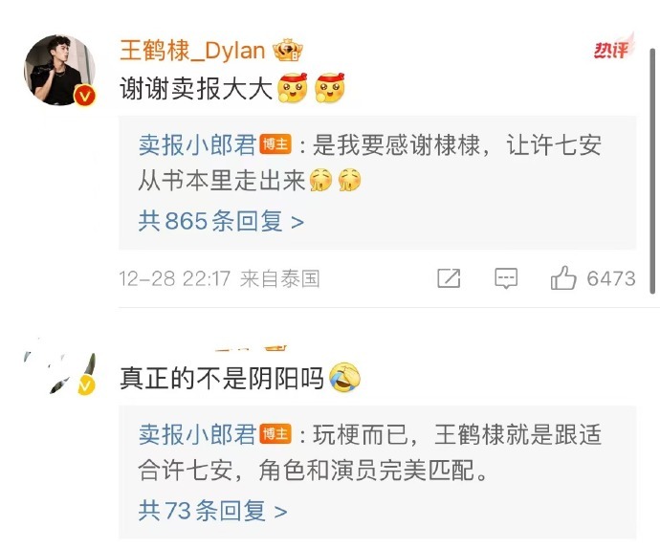The height and width of the screenshot is (549, 660).
Task: Tap the second 博主 author tag
Action: 275,434
